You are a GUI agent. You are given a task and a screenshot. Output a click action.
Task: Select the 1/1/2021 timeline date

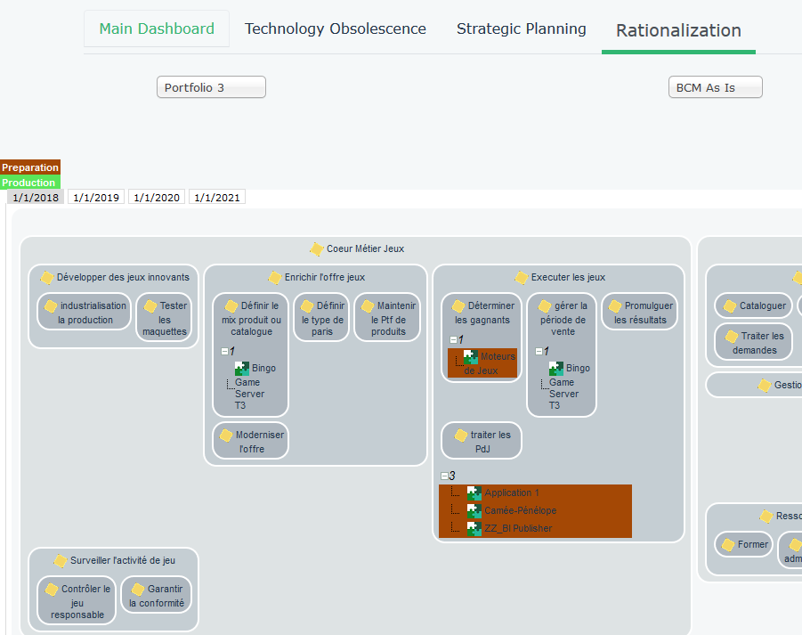coord(216,198)
